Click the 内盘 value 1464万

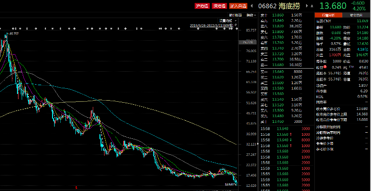[x=362, y=55]
